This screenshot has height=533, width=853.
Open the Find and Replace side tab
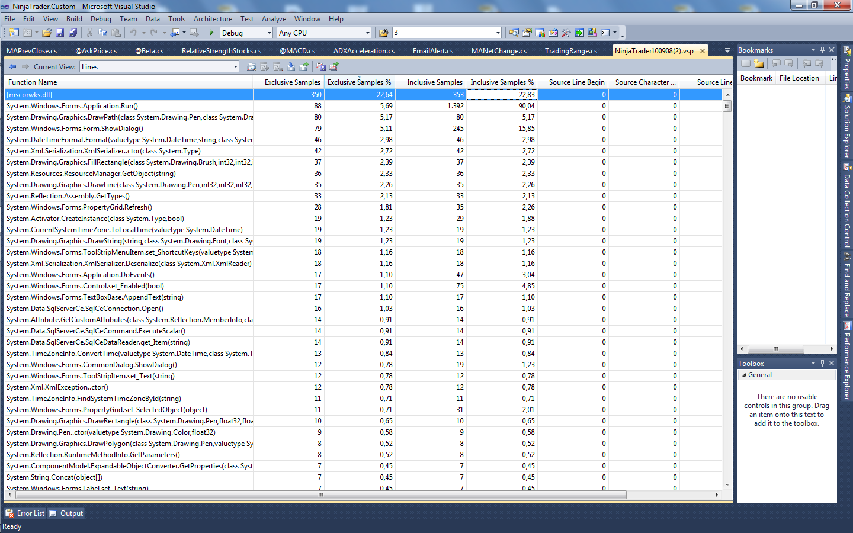coord(846,285)
